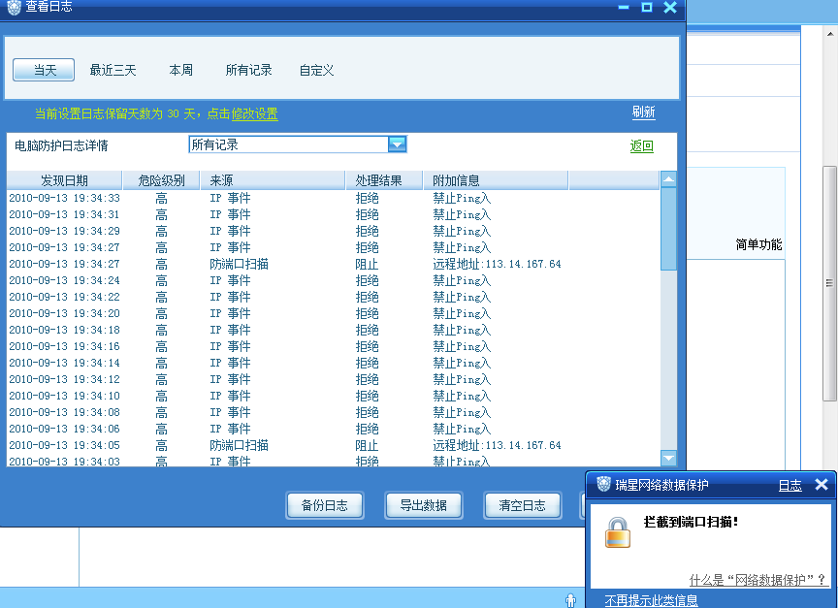Show logs for 本周
Screen dimensions: 838x608
(180, 70)
